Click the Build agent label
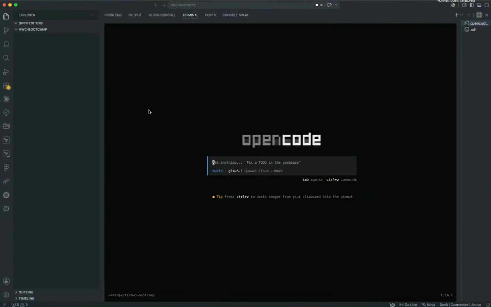This screenshot has width=491, height=307. (217, 171)
